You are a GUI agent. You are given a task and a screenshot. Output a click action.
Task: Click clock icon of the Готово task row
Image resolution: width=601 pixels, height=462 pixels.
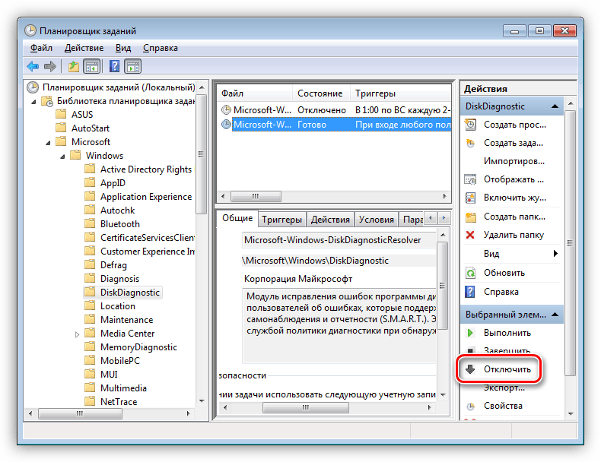tap(226, 125)
